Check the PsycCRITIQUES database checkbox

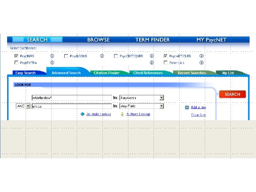click(116, 56)
